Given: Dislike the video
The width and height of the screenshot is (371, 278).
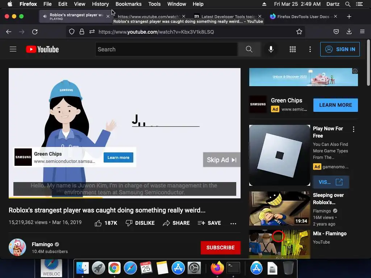Looking at the screenshot, I should (140, 223).
